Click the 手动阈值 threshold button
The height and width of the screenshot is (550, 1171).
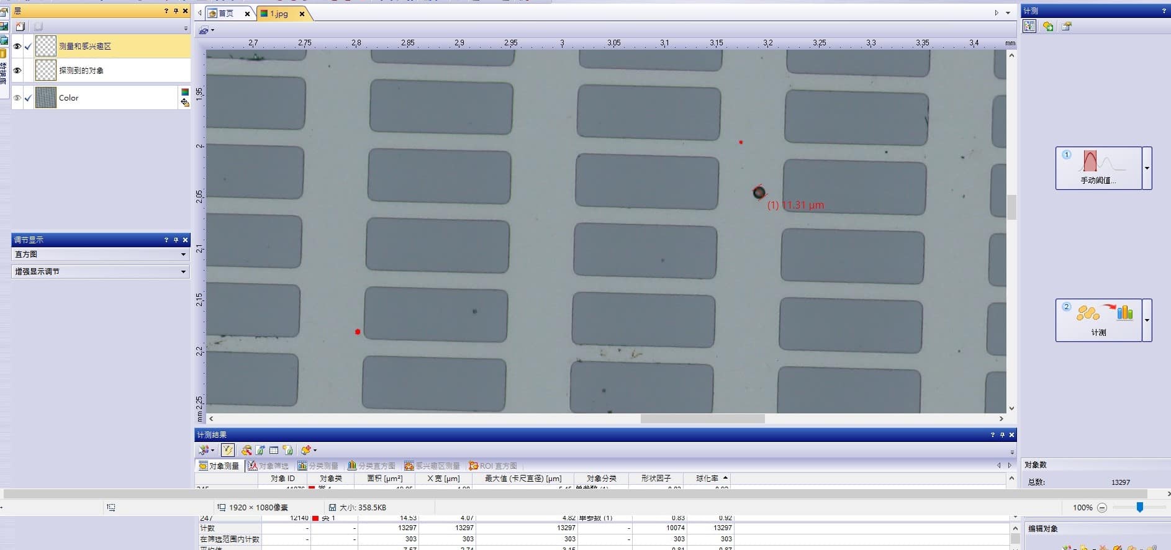pyautogui.click(x=1098, y=168)
